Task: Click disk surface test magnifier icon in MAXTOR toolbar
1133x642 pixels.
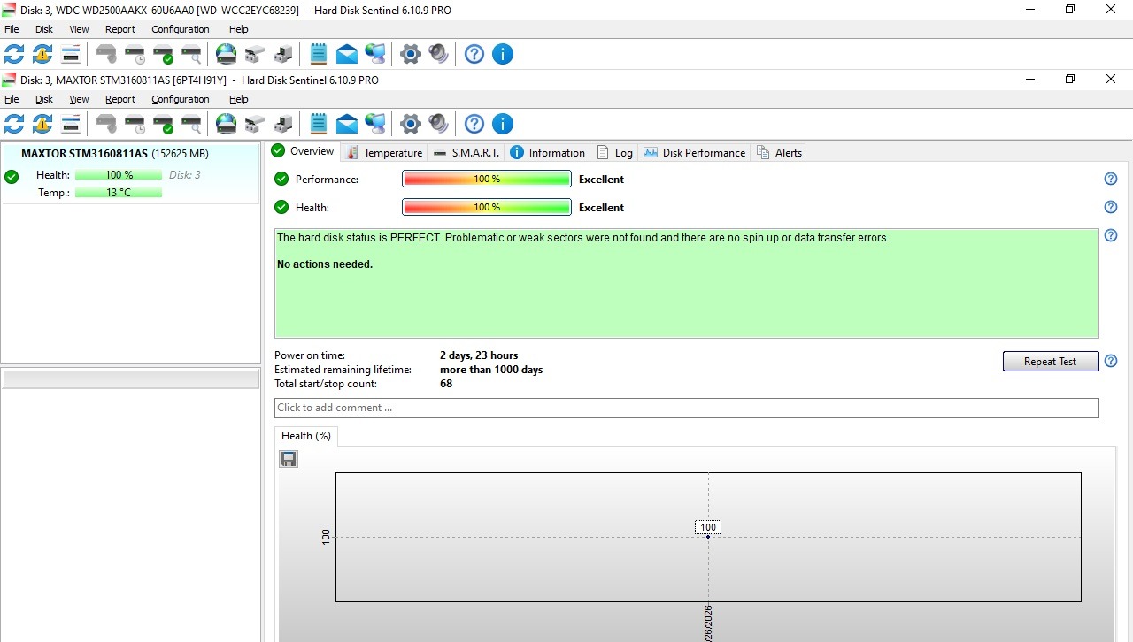Action: pos(191,124)
